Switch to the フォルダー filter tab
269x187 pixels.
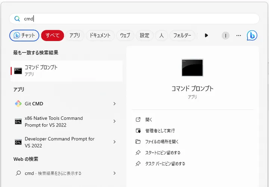click(x=182, y=35)
